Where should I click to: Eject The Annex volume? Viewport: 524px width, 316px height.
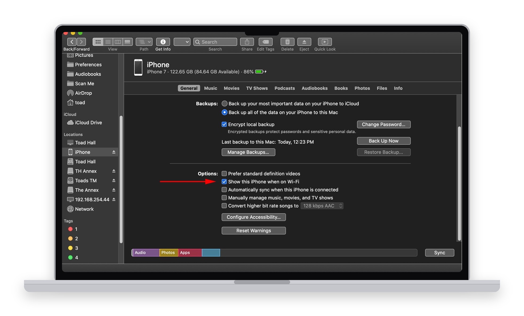pos(114,190)
